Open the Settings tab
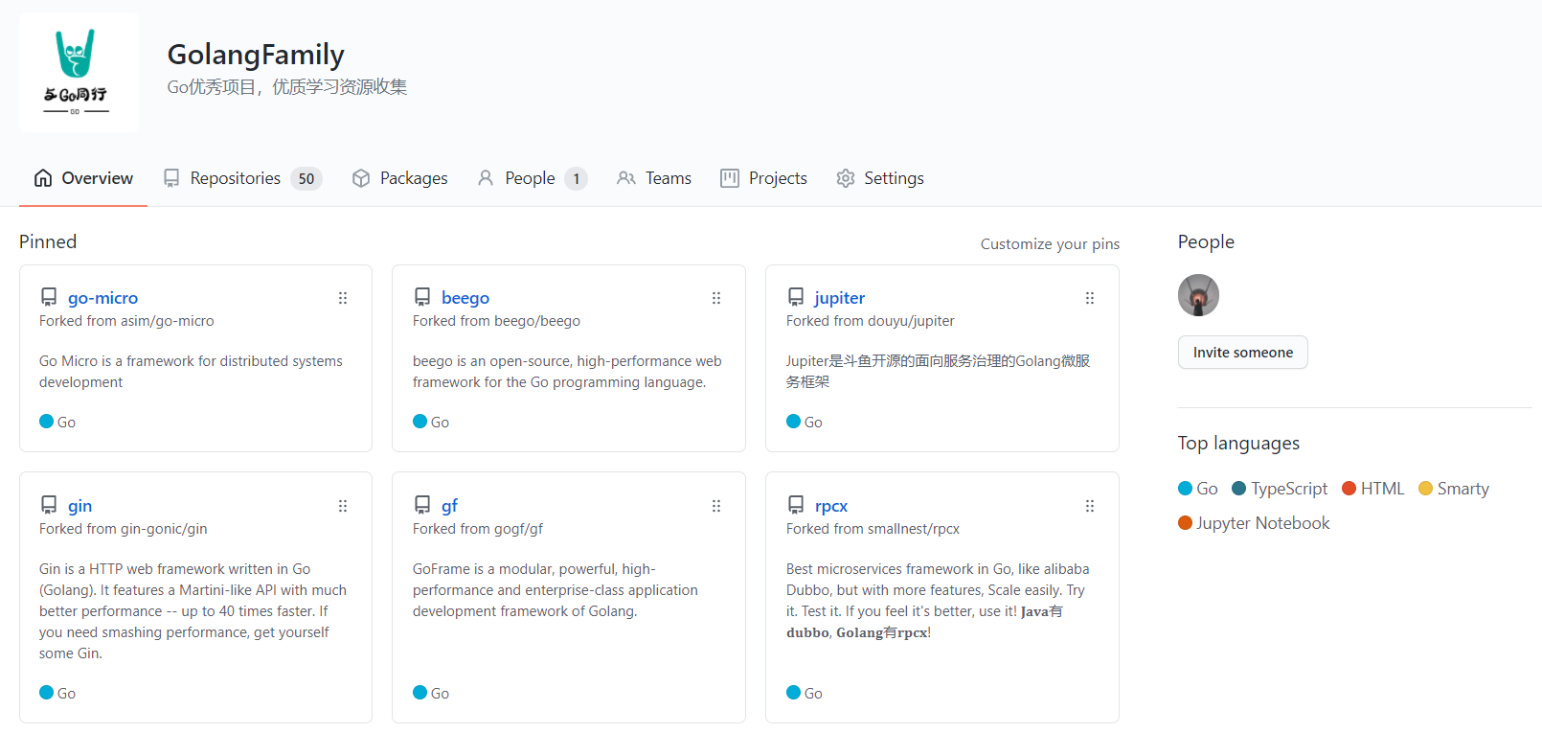The width and height of the screenshot is (1542, 756). click(x=879, y=178)
